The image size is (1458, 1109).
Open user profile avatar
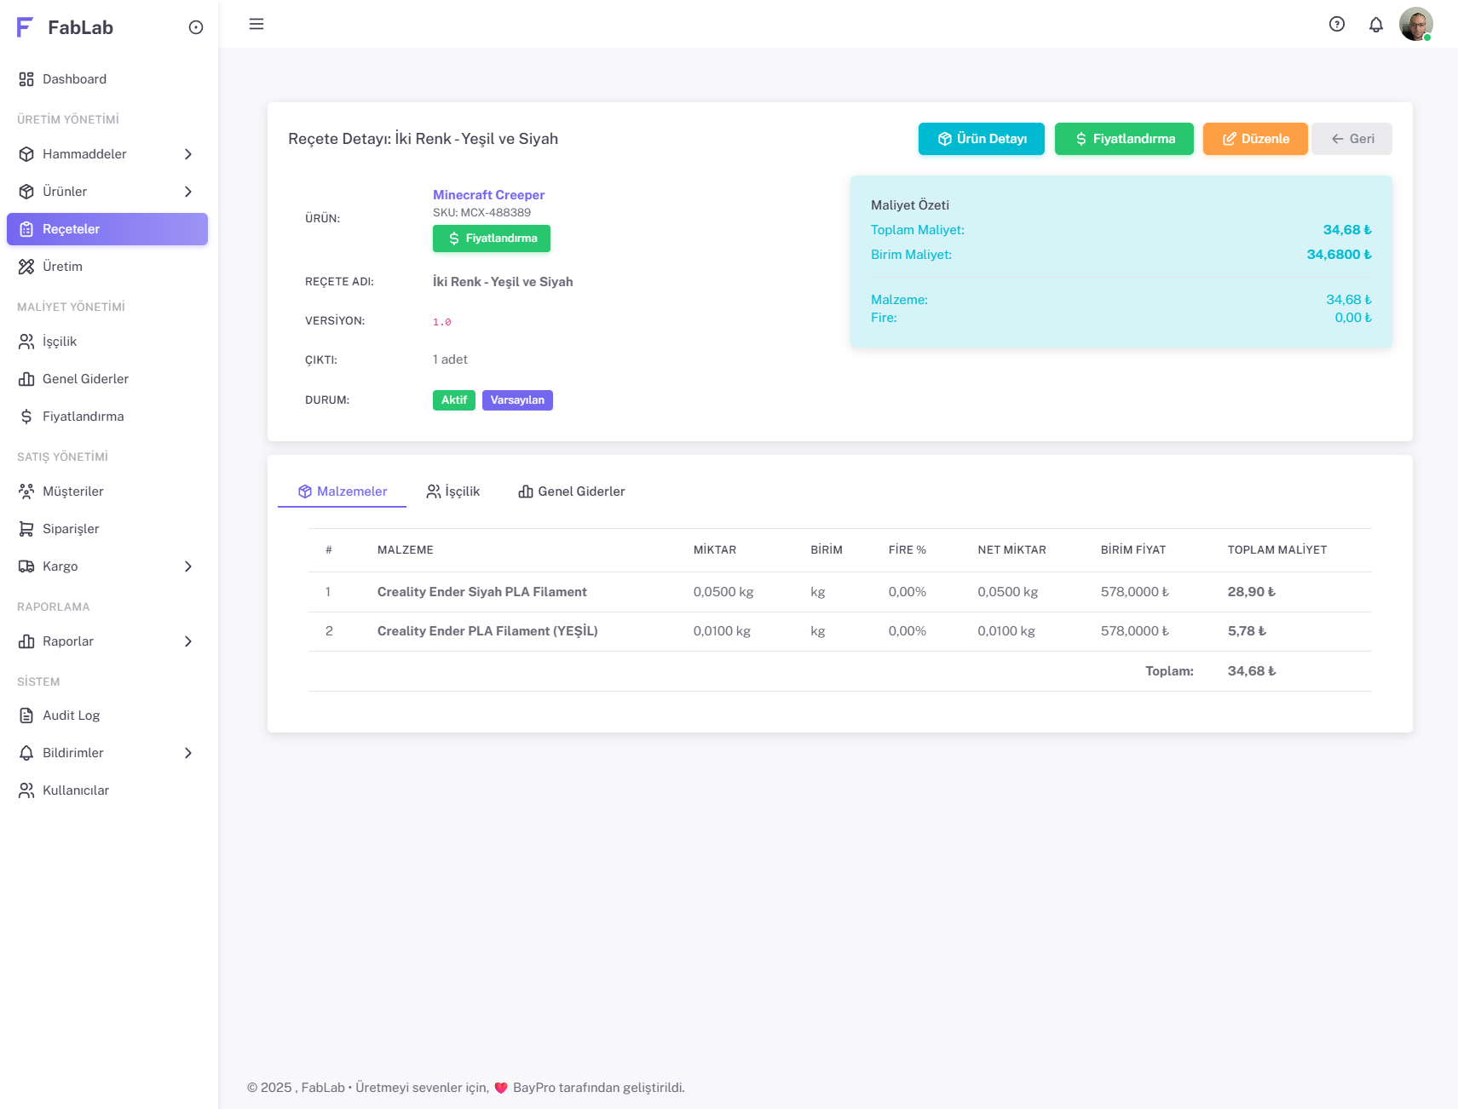click(1415, 25)
